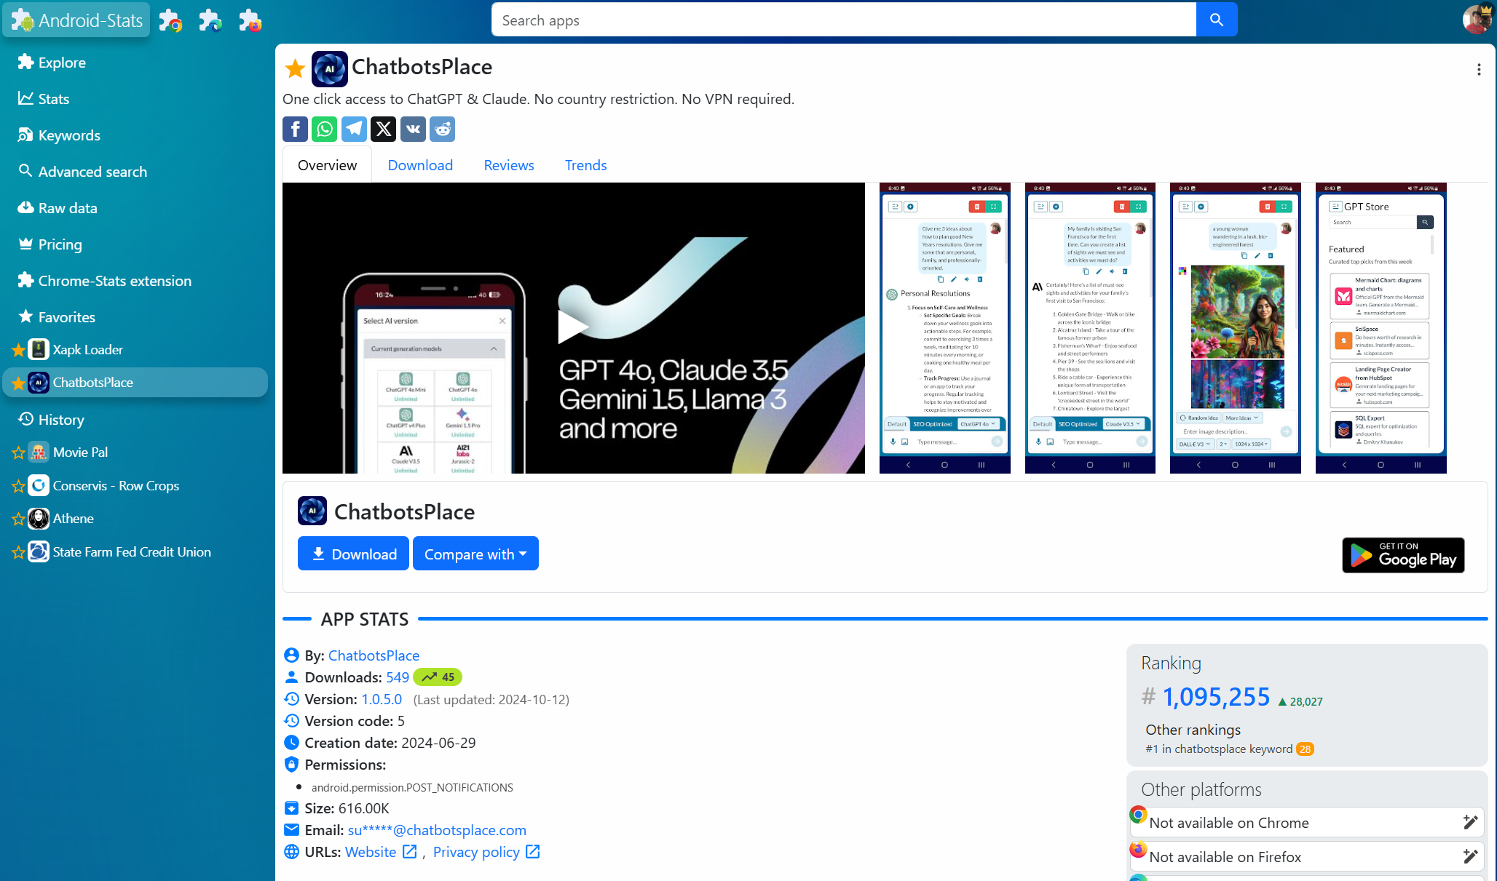
Task: Toggle favorite star for ChatbotsPlace in sidebar
Action: [18, 383]
